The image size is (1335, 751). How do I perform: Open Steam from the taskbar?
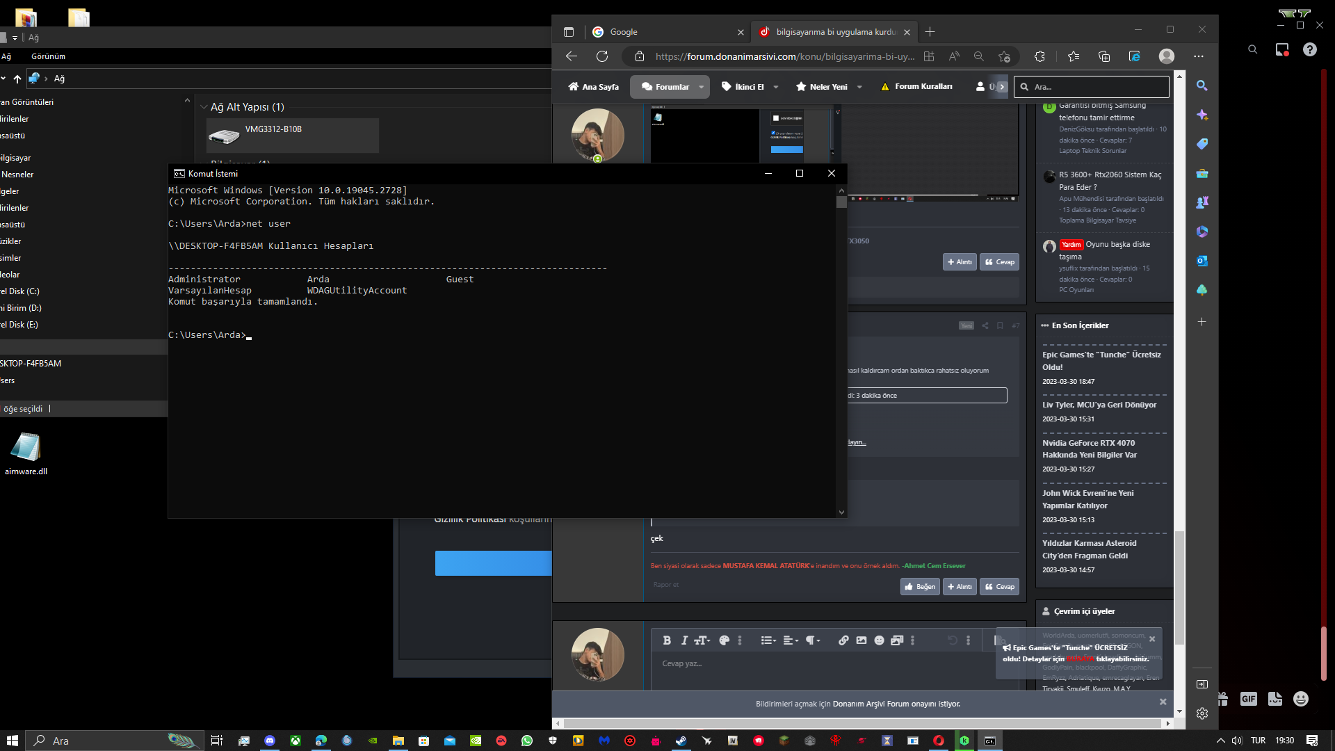[x=681, y=741]
